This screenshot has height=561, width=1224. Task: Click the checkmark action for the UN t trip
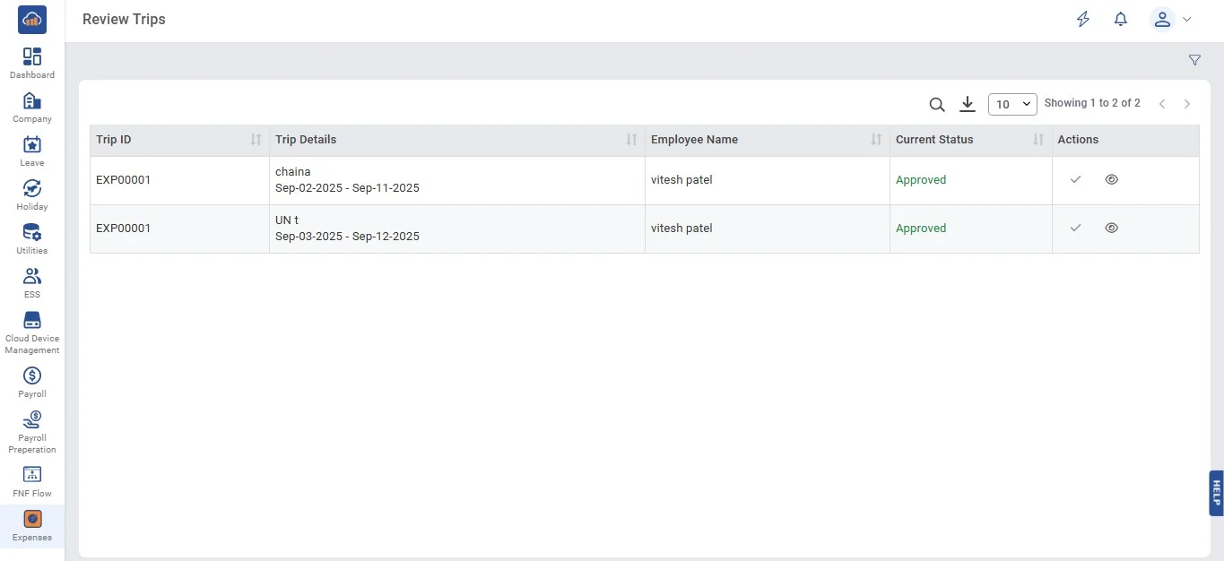1076,228
